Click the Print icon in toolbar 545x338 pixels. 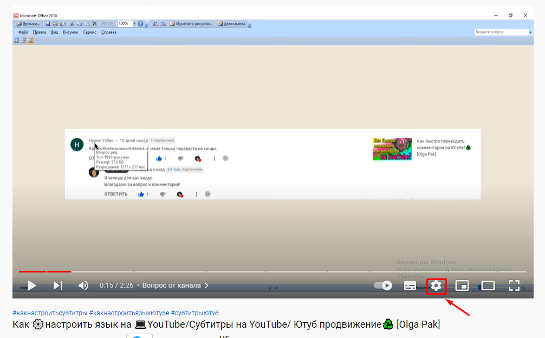click(x=55, y=24)
